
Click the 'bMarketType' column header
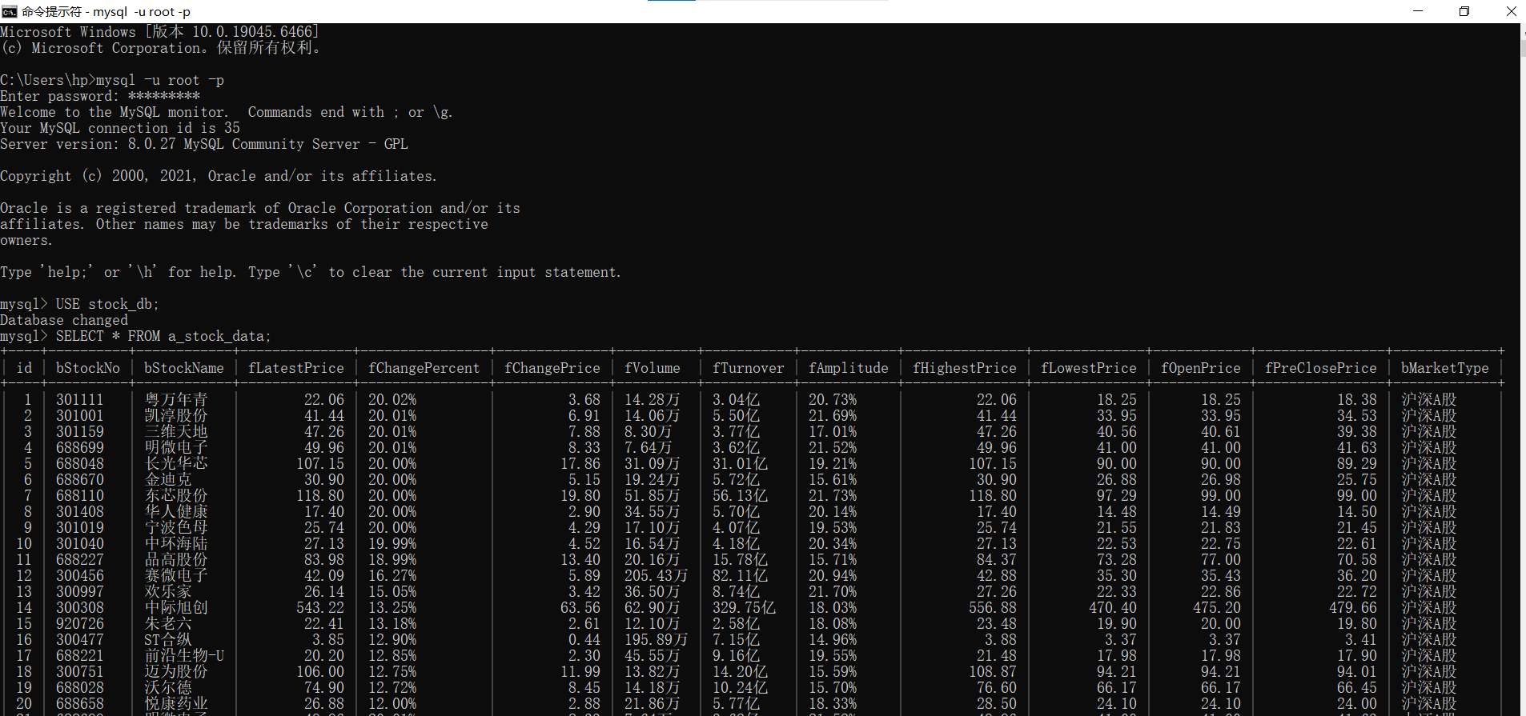pyautogui.click(x=1445, y=368)
